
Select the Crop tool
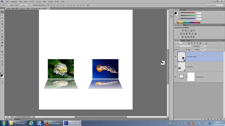tap(2, 24)
